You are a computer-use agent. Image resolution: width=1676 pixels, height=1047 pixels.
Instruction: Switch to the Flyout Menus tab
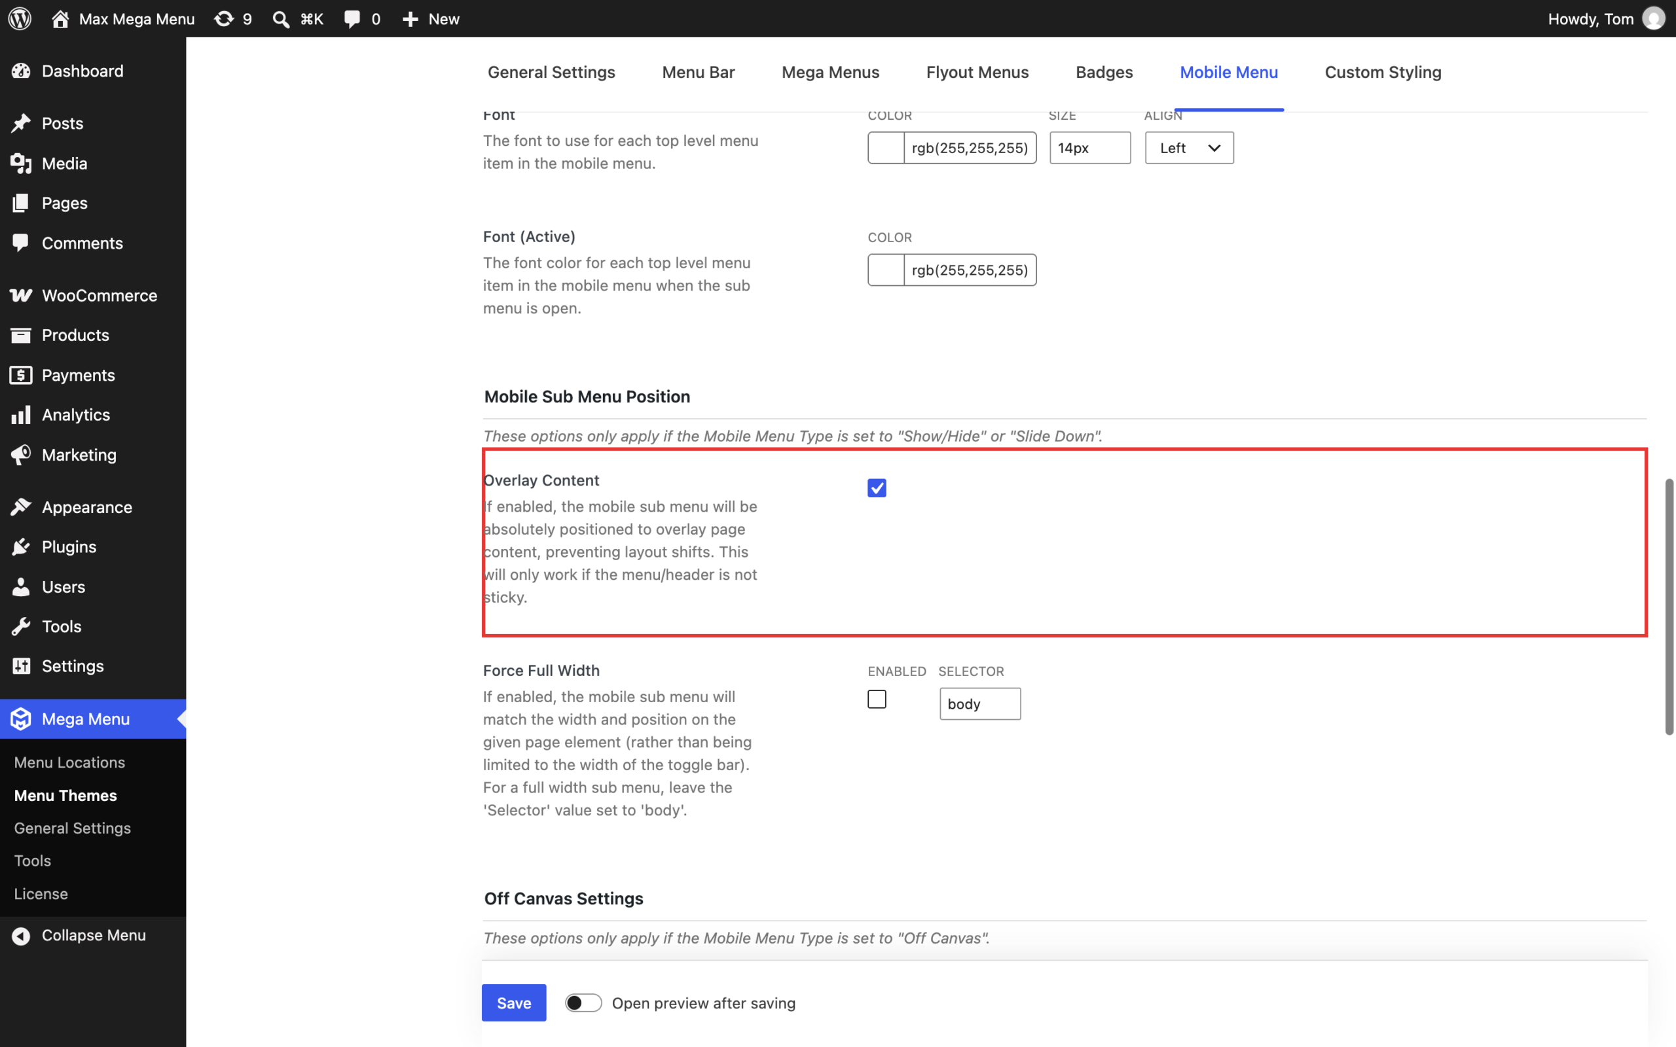click(x=977, y=72)
